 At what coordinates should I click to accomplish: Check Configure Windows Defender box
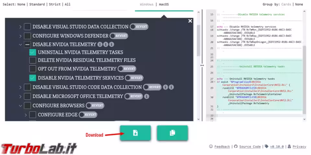click(x=27, y=36)
